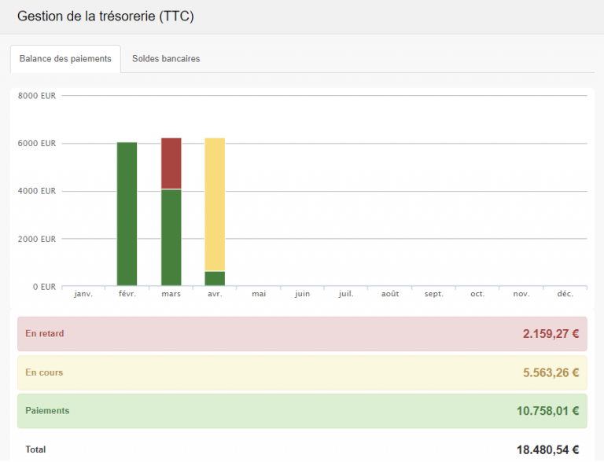Image resolution: width=604 pixels, height=462 pixels.
Task: Click the total amount 18.480,54 €
Action: point(547,450)
